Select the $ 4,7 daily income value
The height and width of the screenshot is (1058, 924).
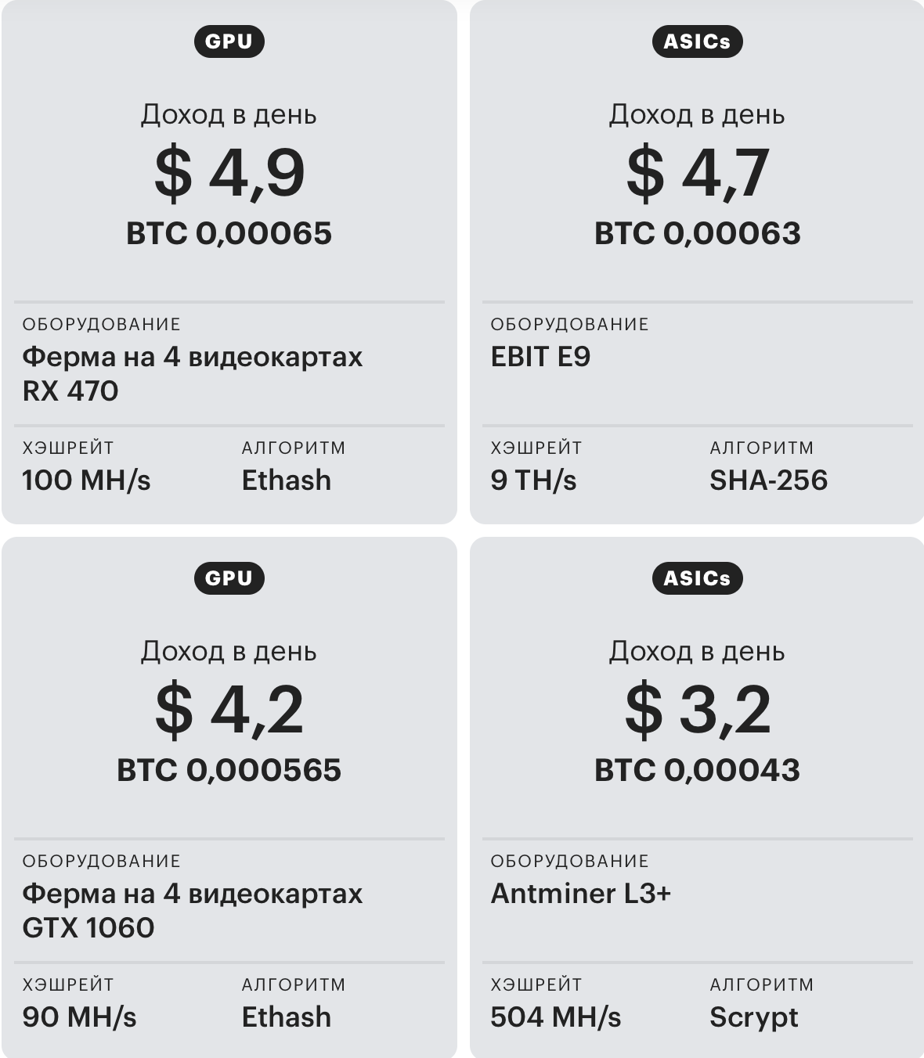tap(697, 172)
